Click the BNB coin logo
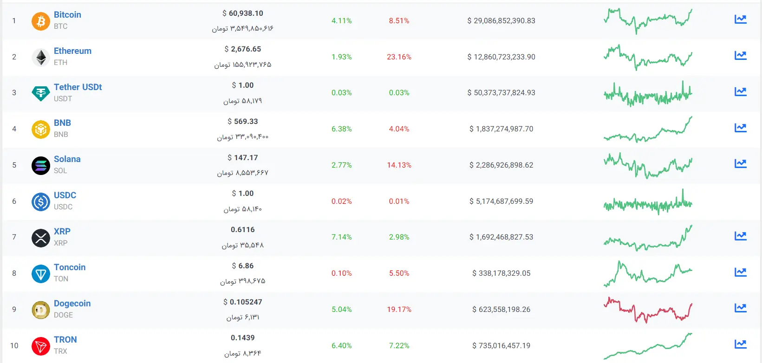762x363 pixels. pyautogui.click(x=41, y=130)
